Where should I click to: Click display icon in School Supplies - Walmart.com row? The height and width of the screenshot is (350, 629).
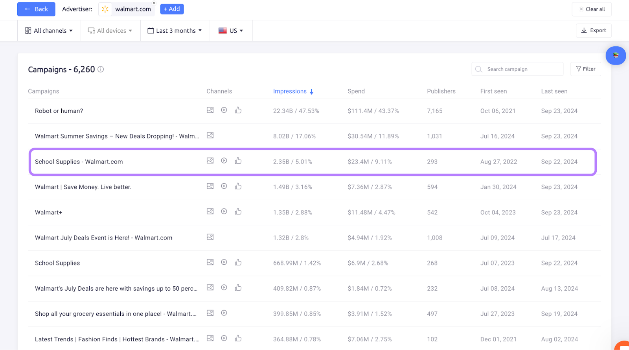tap(210, 160)
